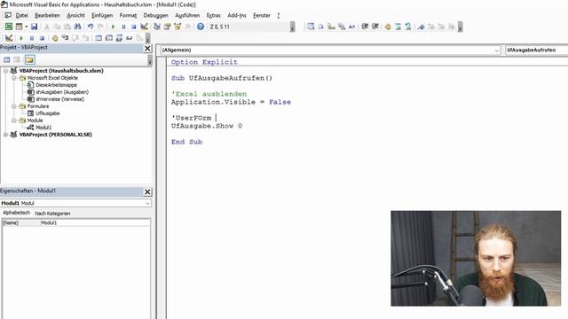Collapse the Formulare folder node
Viewport: 568px width, 319px height.
(x=14, y=106)
